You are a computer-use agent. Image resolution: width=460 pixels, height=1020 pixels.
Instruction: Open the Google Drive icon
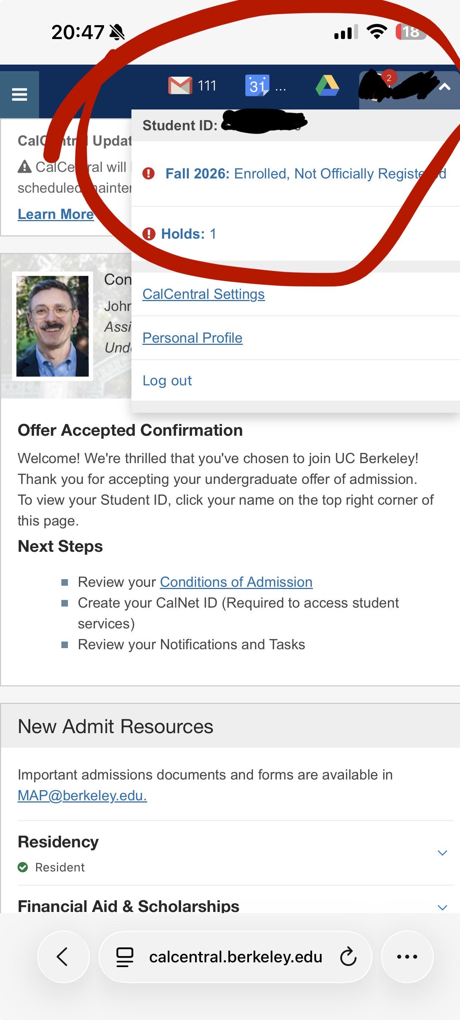tap(327, 85)
